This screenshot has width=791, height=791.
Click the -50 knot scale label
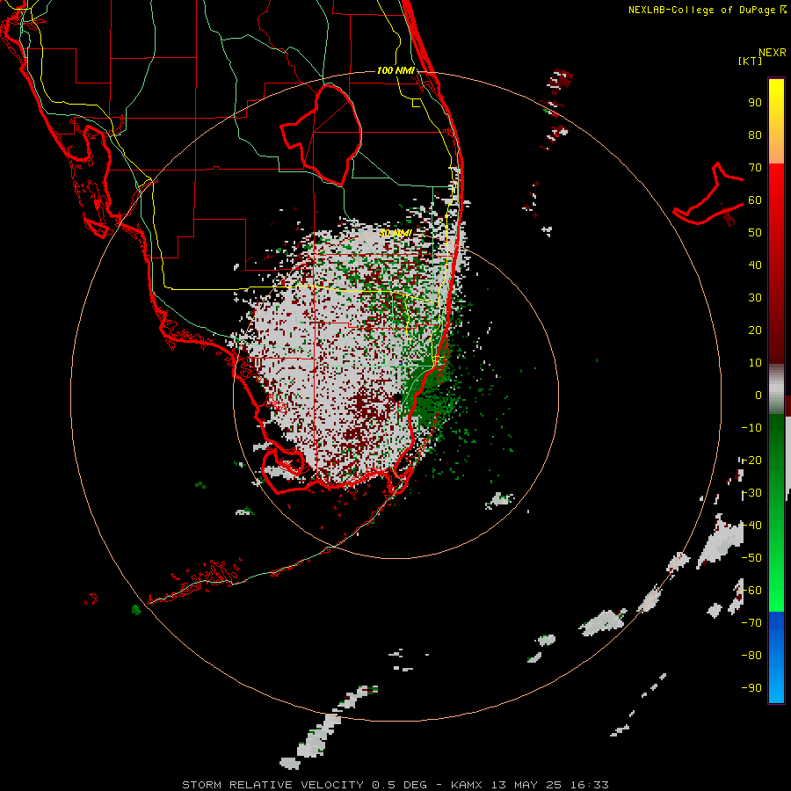(x=751, y=557)
